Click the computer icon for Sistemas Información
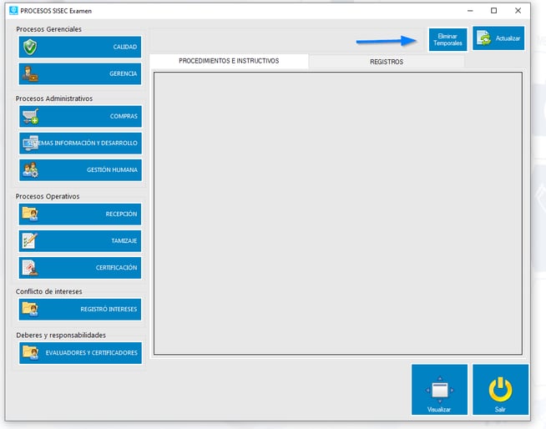Image resolution: width=546 pixels, height=429 pixels. coord(31,144)
